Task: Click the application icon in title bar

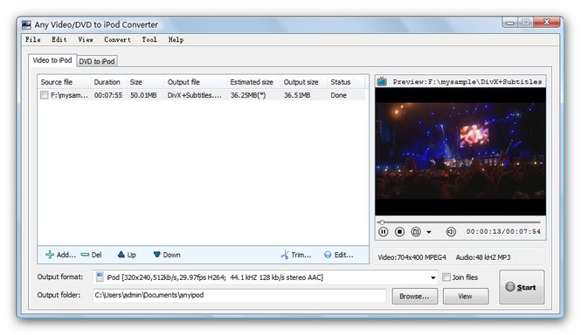Action: pos(26,24)
